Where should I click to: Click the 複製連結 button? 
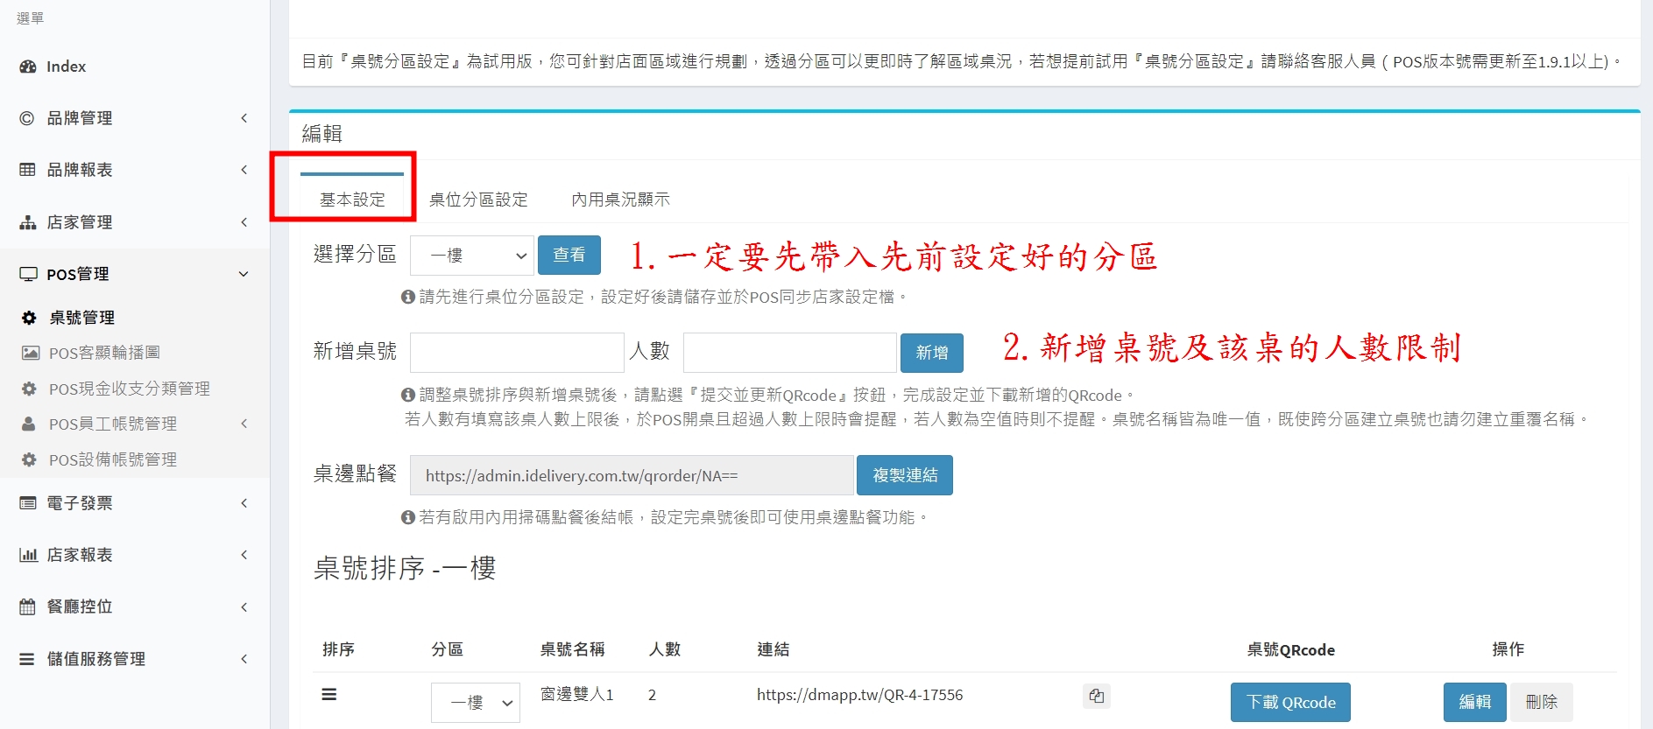coord(904,475)
